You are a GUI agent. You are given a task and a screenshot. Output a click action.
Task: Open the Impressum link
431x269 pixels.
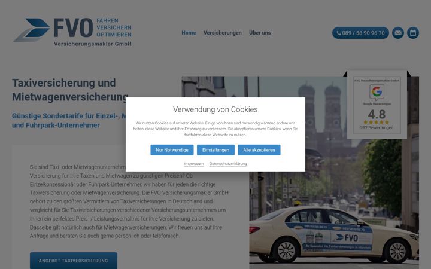click(194, 164)
